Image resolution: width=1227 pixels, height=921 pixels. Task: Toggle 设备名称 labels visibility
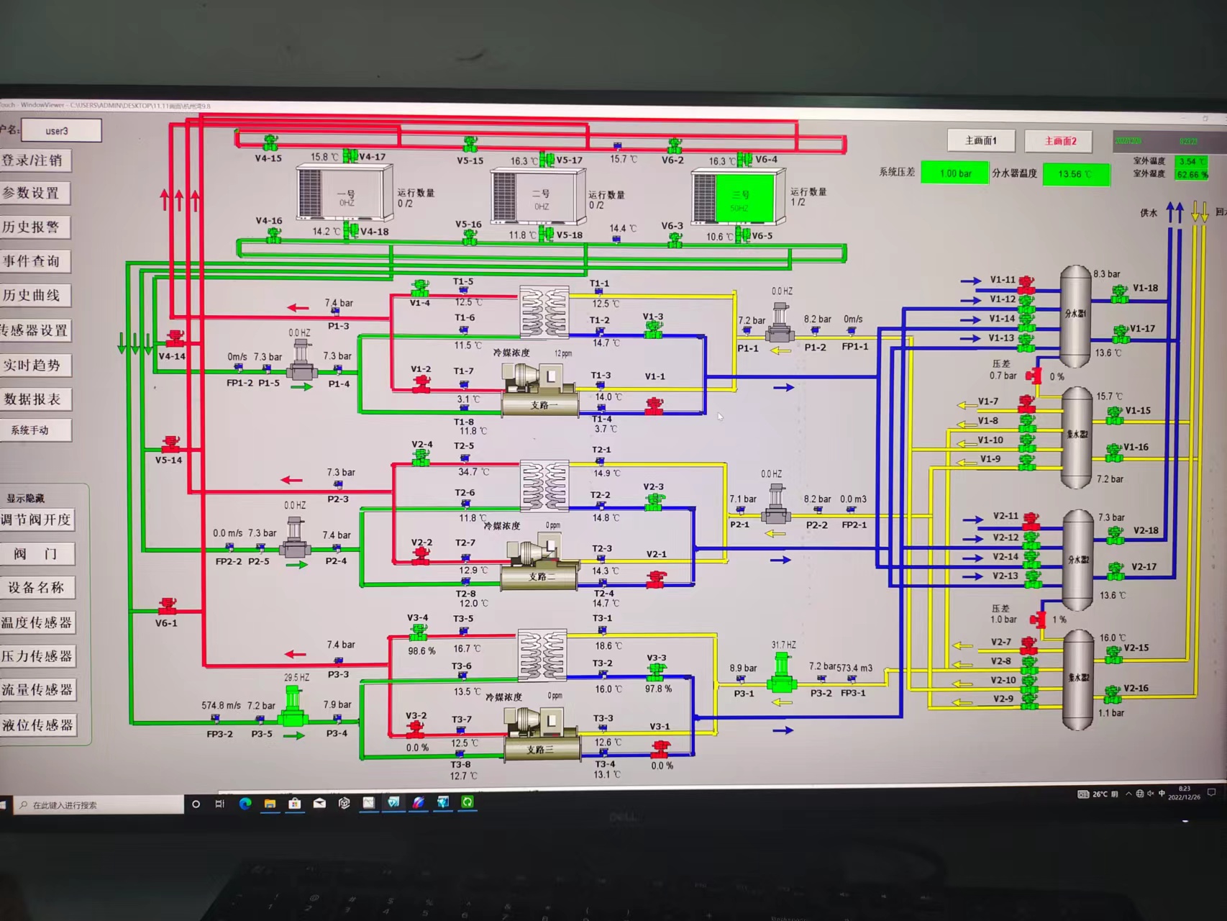tap(37, 588)
